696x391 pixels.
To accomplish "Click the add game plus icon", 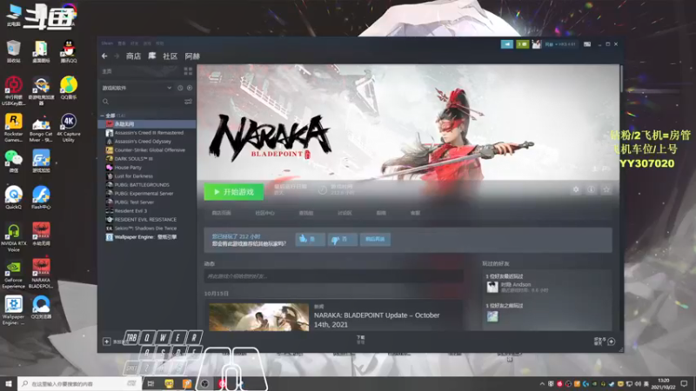I will pyautogui.click(x=106, y=341).
